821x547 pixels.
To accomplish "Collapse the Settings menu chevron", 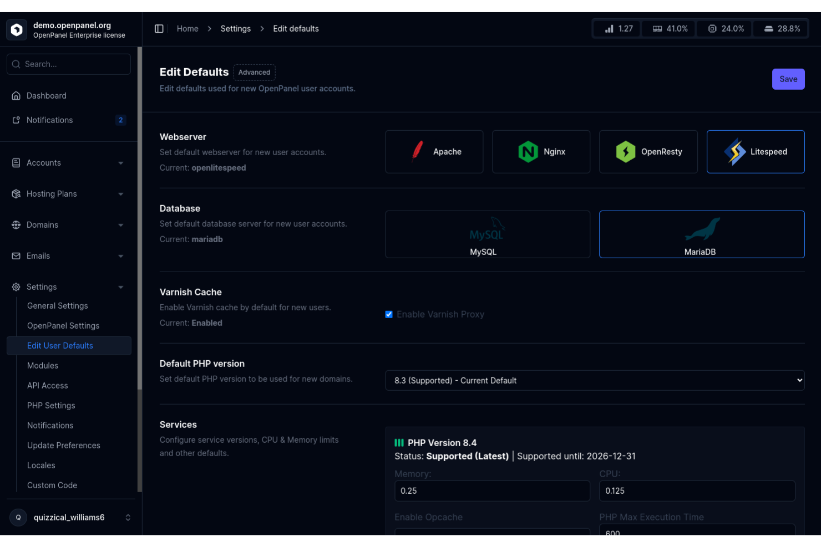I will (121, 287).
